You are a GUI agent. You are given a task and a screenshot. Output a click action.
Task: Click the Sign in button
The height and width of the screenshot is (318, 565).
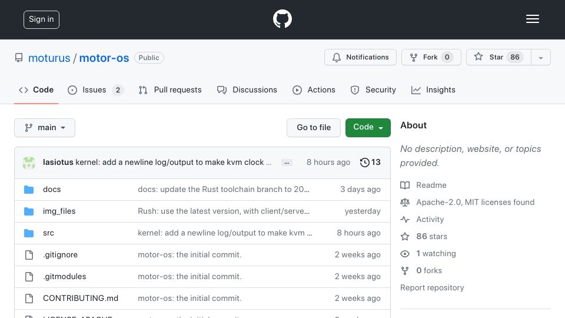pos(41,19)
